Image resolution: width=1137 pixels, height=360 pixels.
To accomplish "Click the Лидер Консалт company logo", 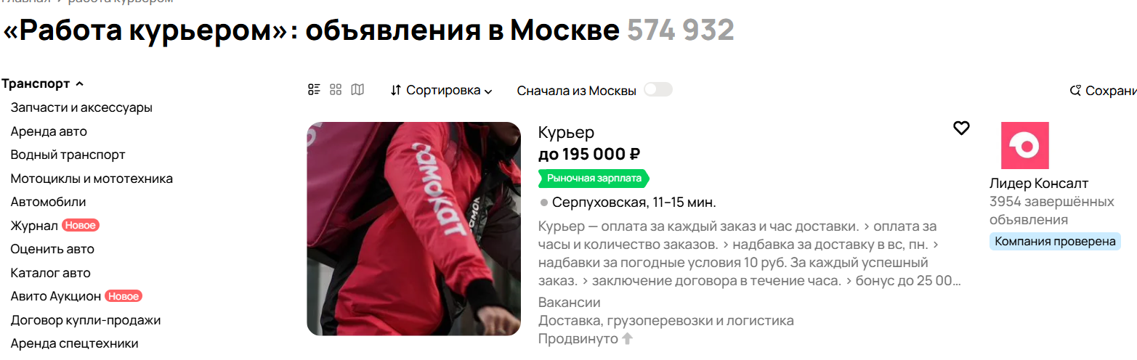I will click(1025, 146).
